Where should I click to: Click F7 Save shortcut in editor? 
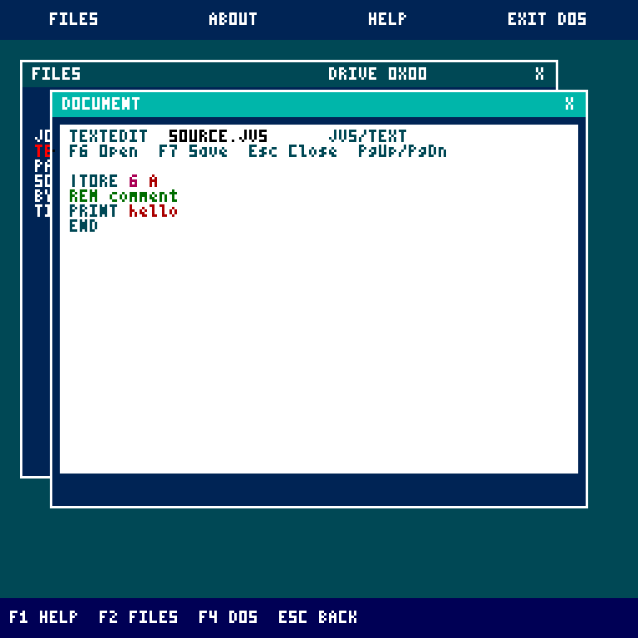click(x=193, y=151)
